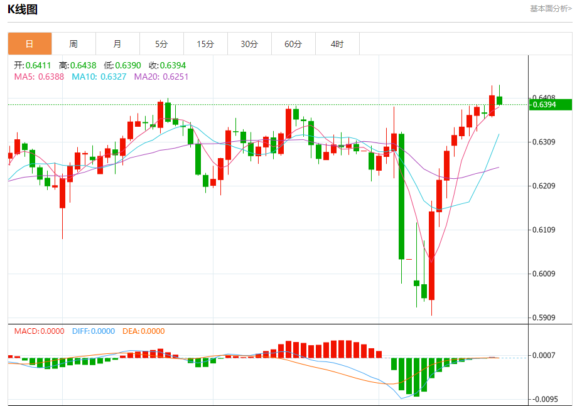This screenshot has width=577, height=406.
Task: Click the 0.6309 price axis label
Action: pyautogui.click(x=544, y=142)
